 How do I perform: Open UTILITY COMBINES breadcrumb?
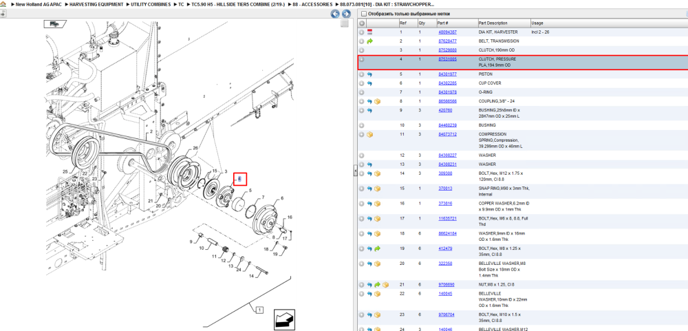[x=151, y=4]
